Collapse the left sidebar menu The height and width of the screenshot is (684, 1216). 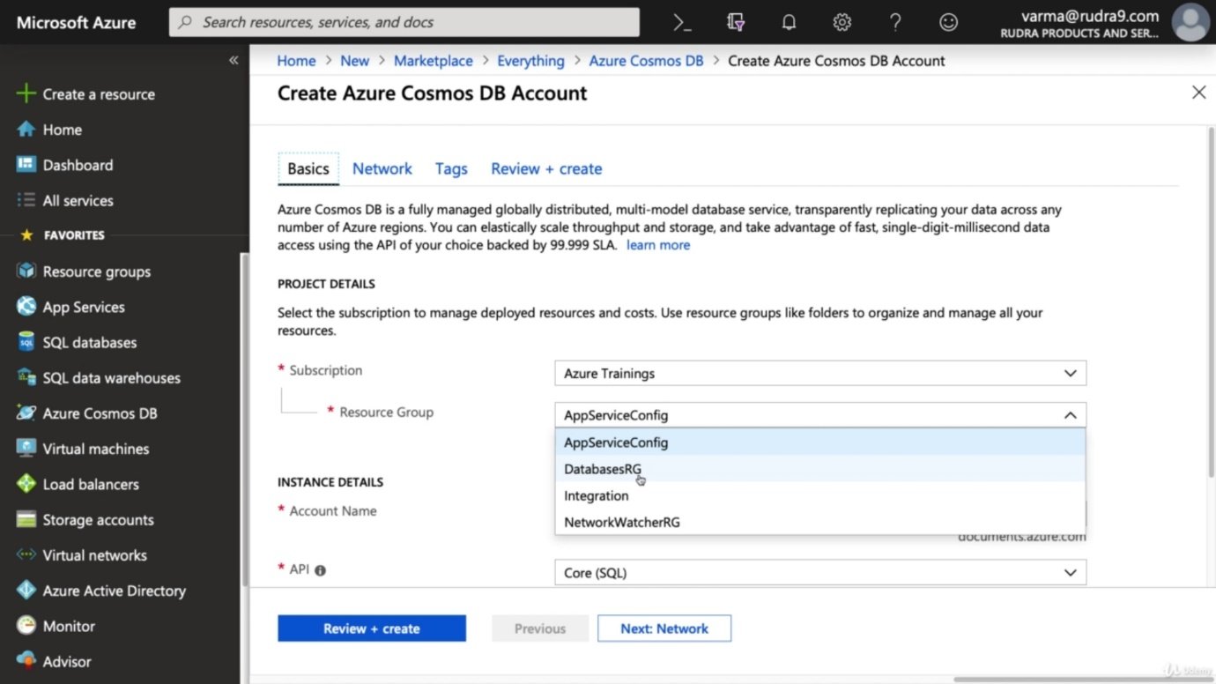pyautogui.click(x=234, y=60)
